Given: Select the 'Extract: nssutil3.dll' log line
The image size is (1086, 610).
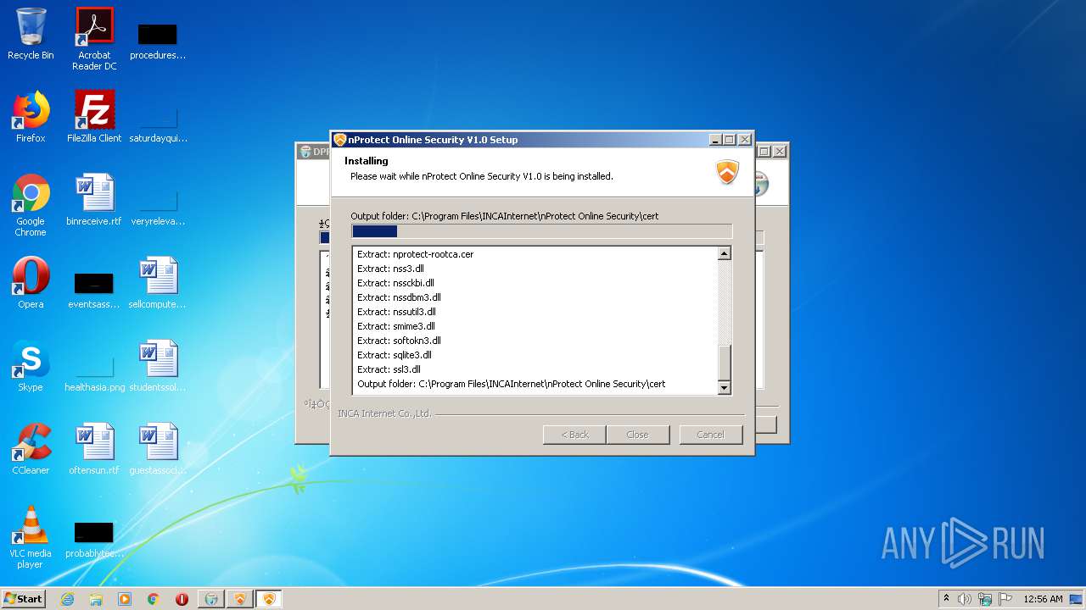Looking at the screenshot, I should coord(396,312).
